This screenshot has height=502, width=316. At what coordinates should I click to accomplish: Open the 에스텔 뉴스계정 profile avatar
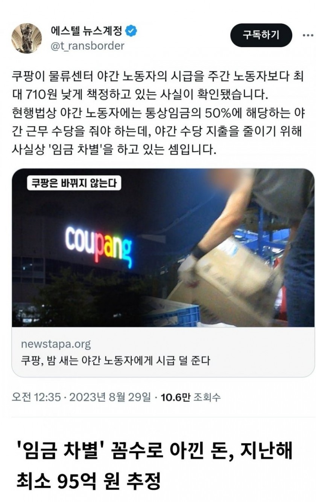pyautogui.click(x=26, y=38)
